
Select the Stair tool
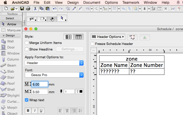[x=11, y=77]
